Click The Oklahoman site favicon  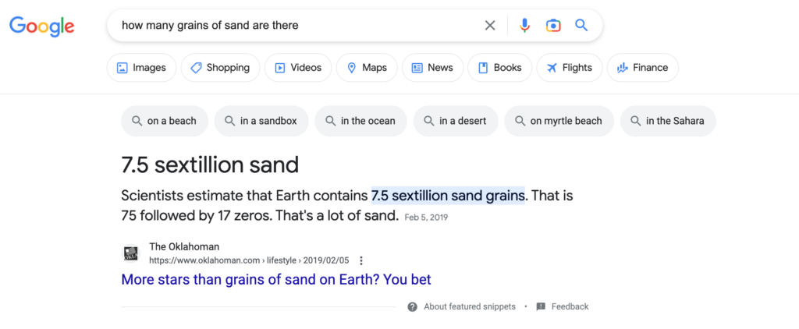(x=131, y=253)
